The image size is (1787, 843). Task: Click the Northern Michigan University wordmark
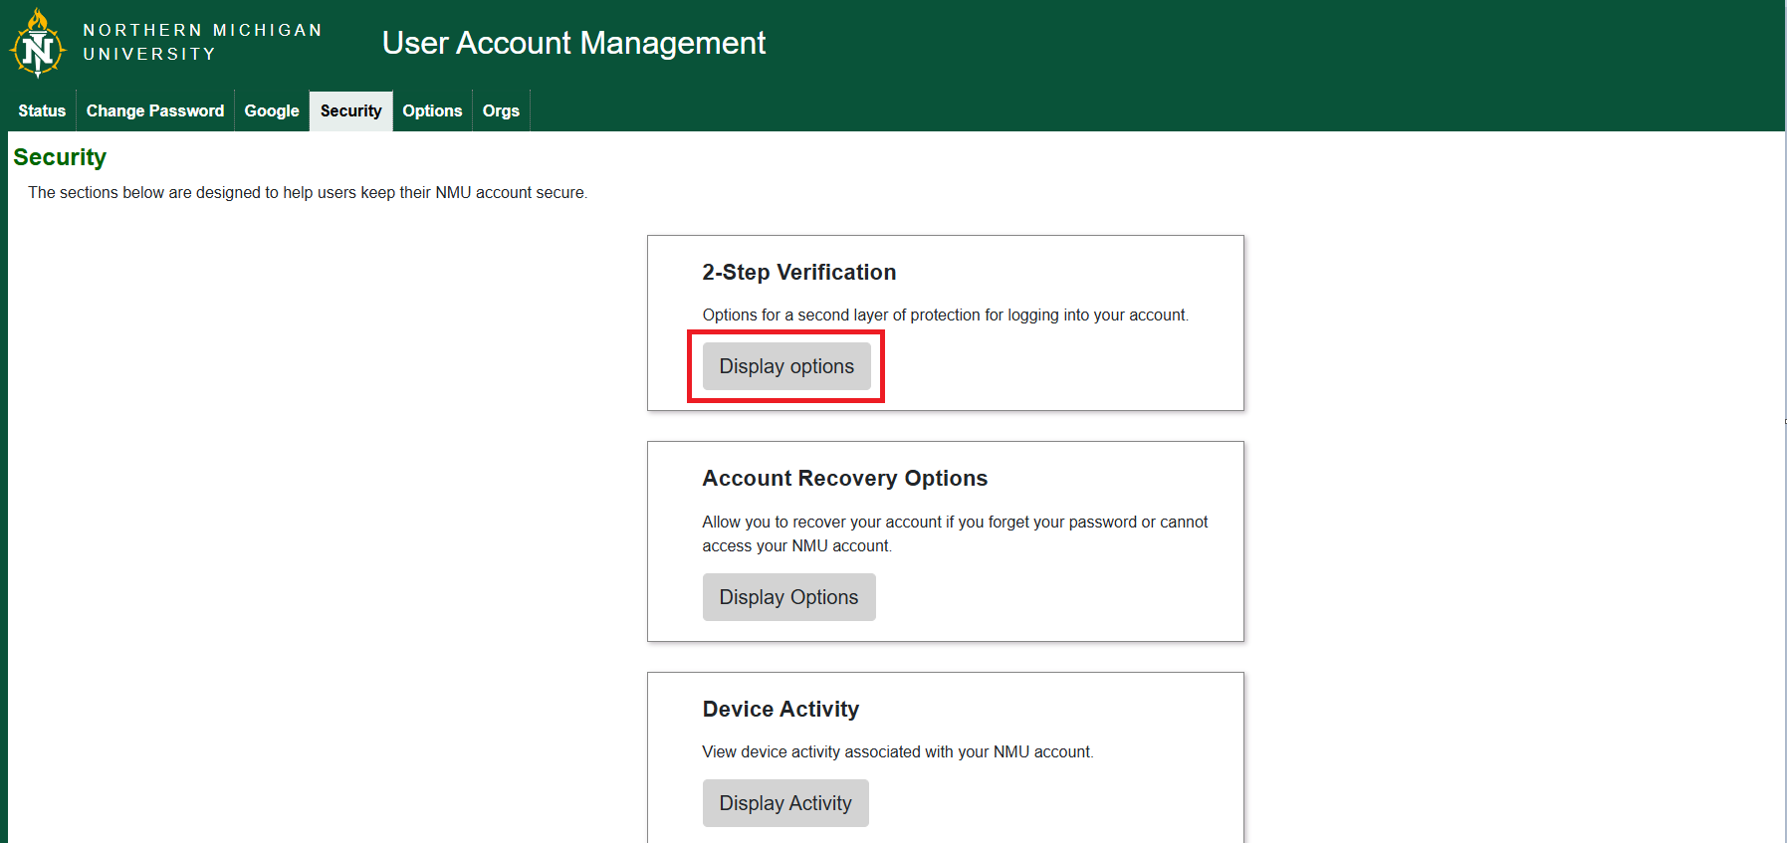pos(202,42)
